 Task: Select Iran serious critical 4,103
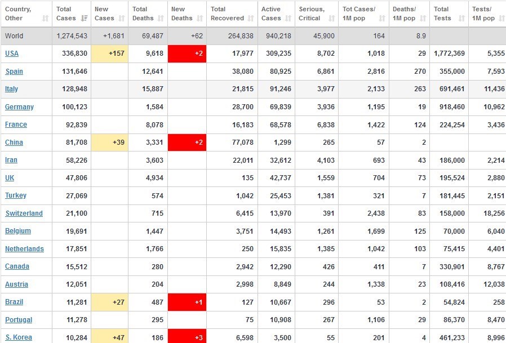click(326, 160)
